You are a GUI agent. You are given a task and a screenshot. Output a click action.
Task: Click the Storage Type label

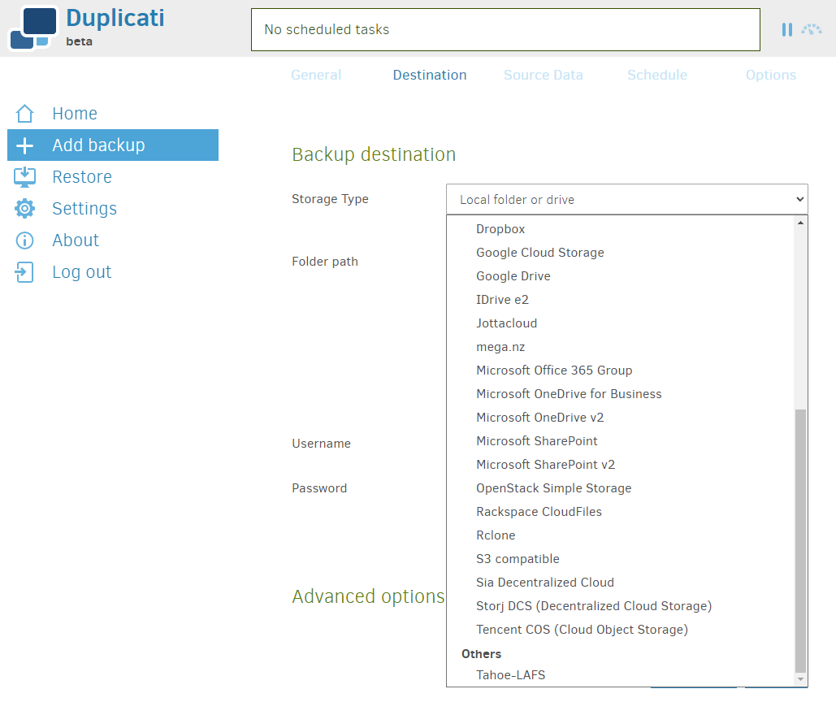(330, 199)
